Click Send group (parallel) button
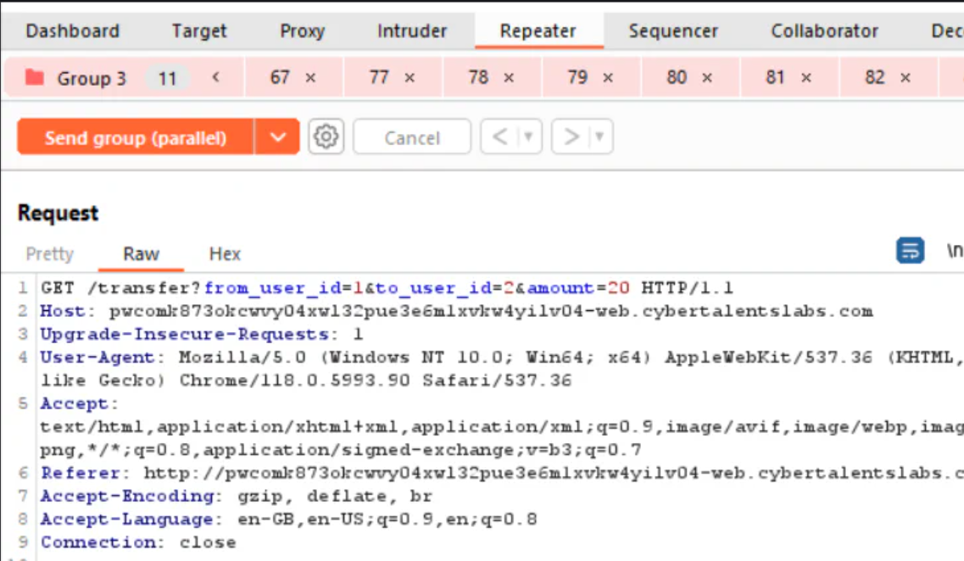Viewport: 964px width, 561px height. (x=136, y=137)
